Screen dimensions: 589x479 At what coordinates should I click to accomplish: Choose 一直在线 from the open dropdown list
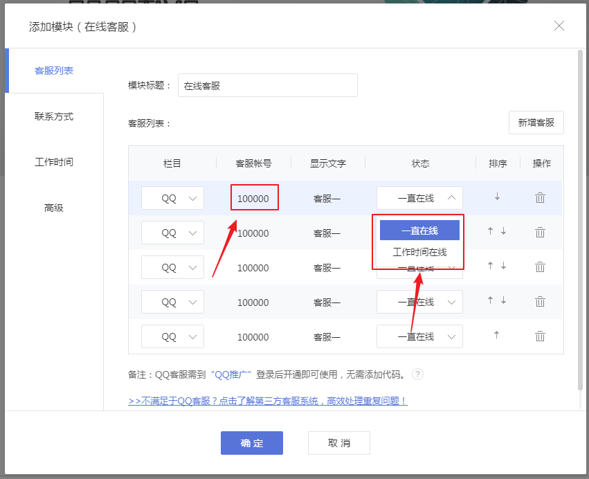click(x=419, y=231)
